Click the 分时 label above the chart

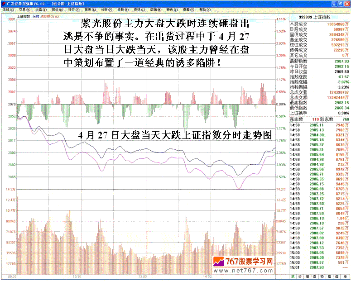tap(35, 16)
